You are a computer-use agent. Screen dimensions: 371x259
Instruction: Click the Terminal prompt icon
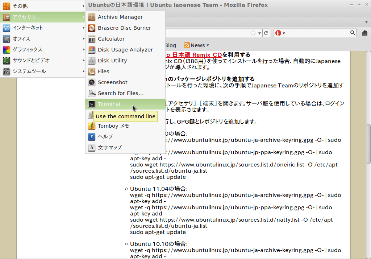[92, 104]
